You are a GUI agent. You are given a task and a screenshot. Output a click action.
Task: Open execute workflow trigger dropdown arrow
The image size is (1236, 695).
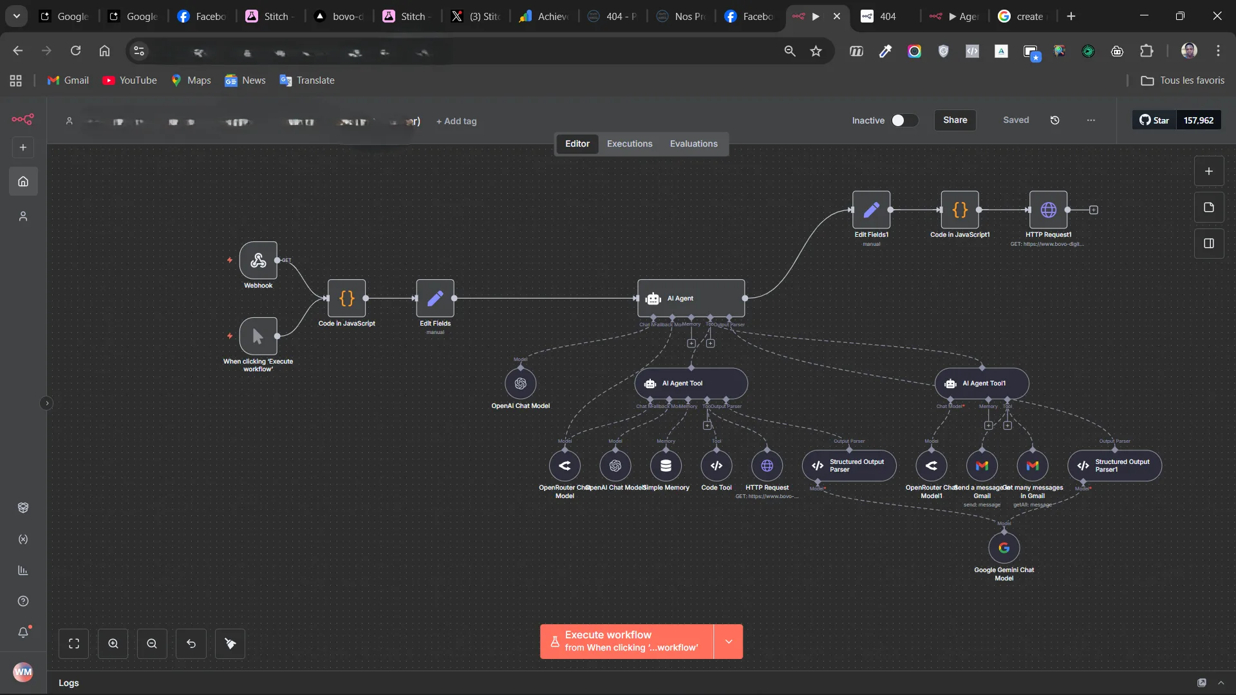click(728, 642)
